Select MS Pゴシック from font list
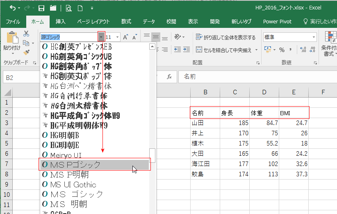337x214 pixels. coord(94,164)
